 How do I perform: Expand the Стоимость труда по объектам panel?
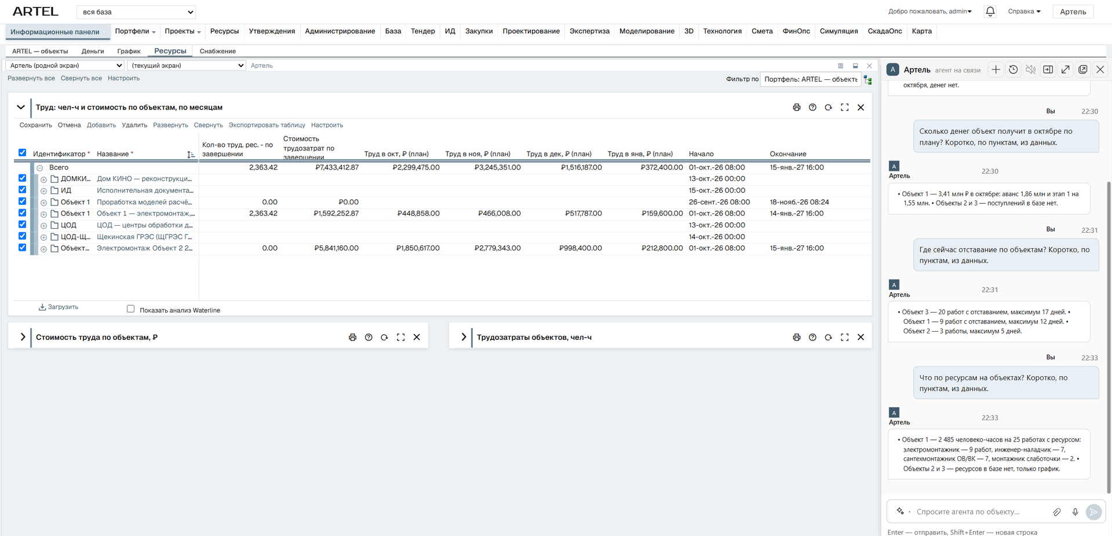pyautogui.click(x=23, y=337)
